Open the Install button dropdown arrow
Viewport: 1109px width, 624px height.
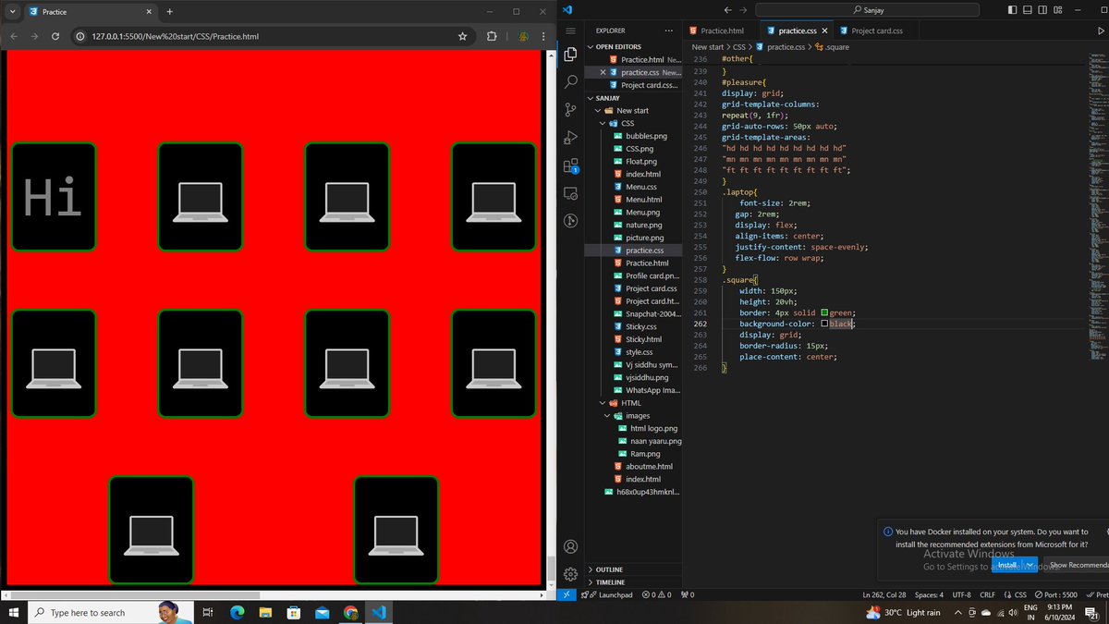[x=1030, y=564]
